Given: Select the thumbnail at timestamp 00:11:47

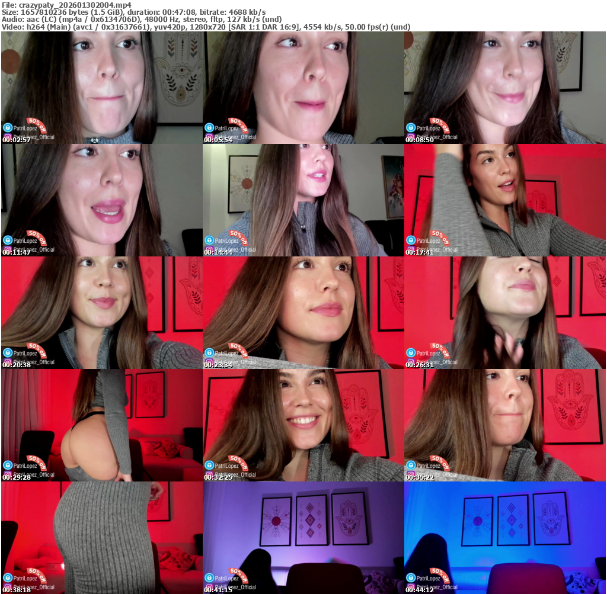Looking at the screenshot, I should [101, 200].
